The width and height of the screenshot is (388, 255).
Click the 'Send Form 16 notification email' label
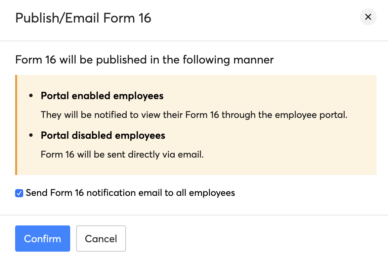tap(130, 193)
